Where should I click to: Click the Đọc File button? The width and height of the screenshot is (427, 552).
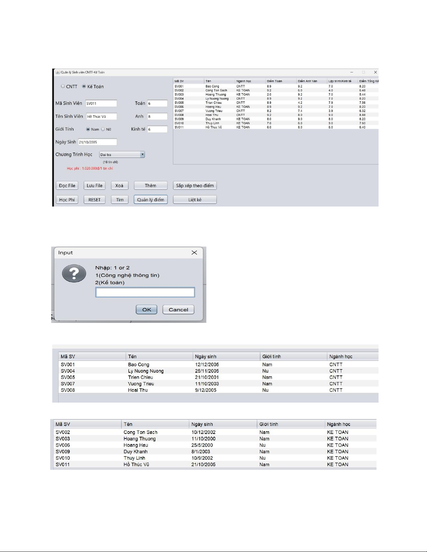pos(67,186)
